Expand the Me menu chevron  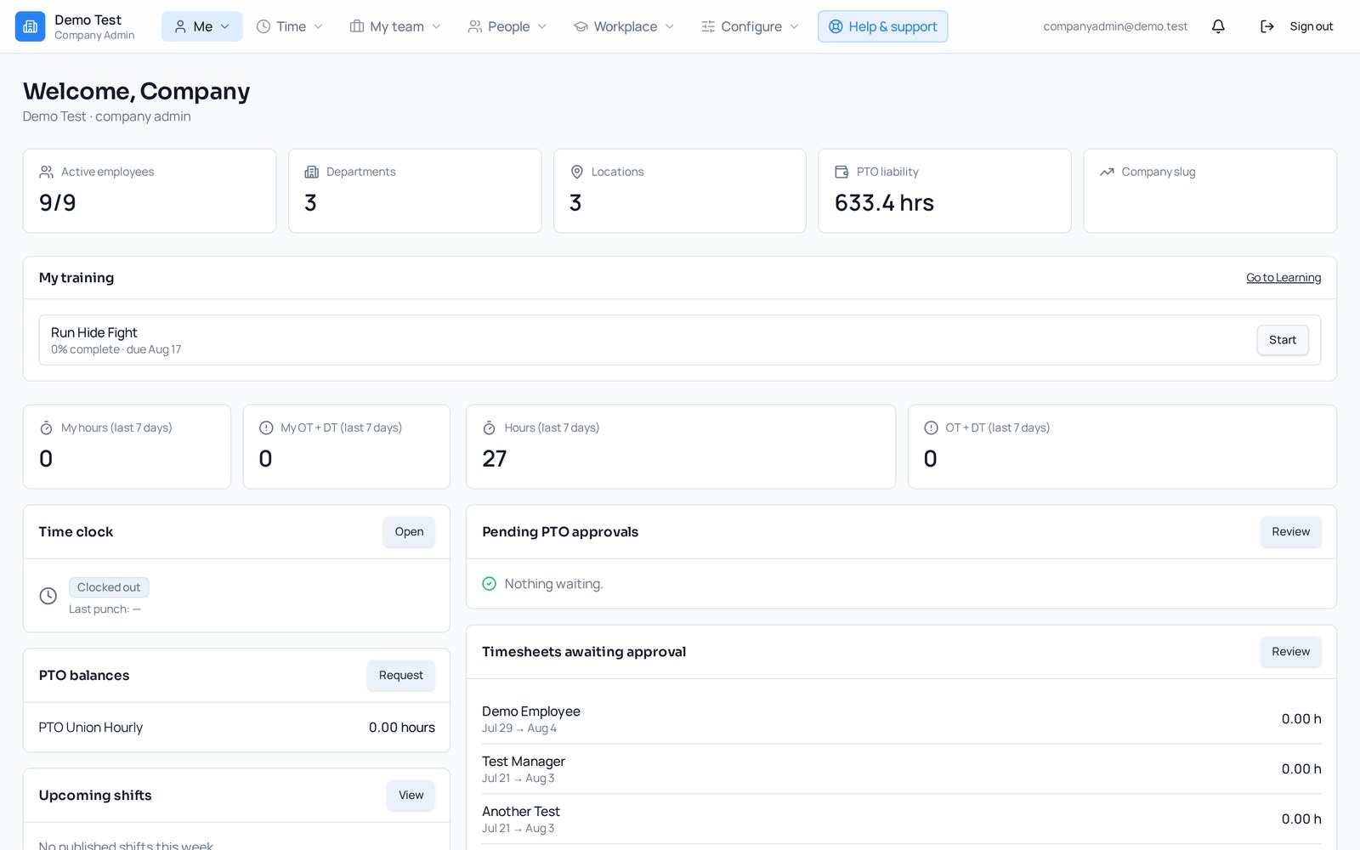(225, 26)
